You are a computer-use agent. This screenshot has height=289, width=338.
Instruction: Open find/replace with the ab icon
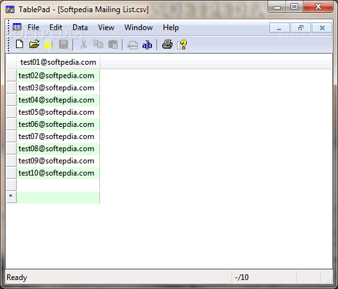tap(148, 45)
